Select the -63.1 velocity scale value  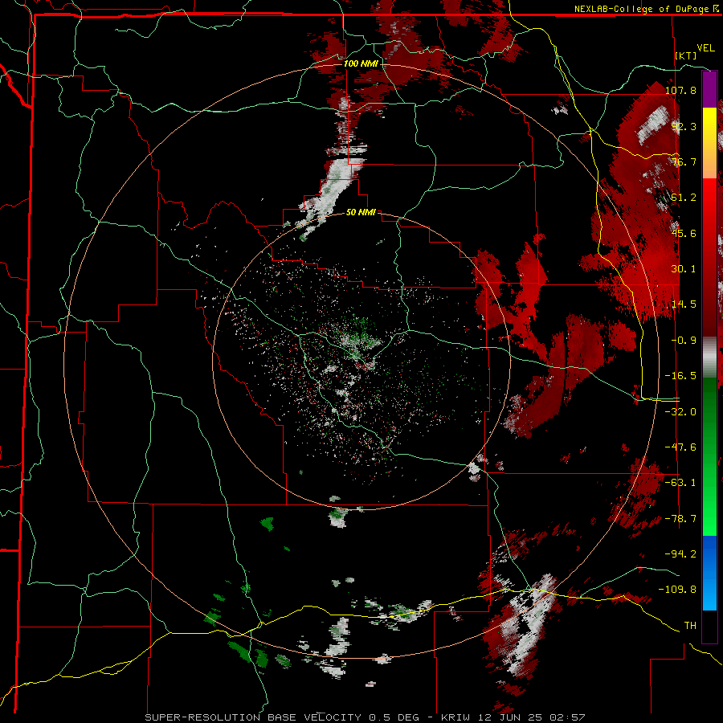(681, 483)
